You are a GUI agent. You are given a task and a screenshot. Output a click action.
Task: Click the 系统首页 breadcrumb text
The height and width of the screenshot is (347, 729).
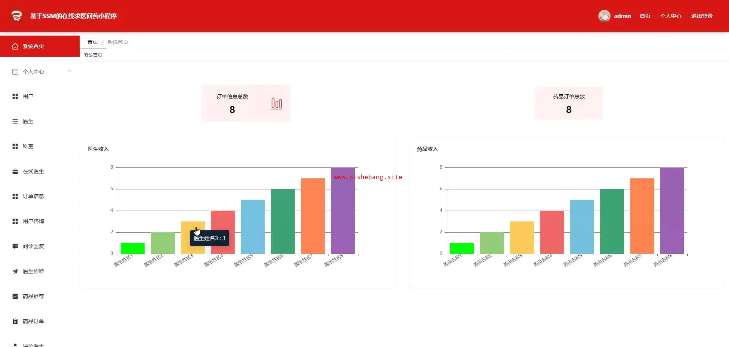click(x=118, y=42)
